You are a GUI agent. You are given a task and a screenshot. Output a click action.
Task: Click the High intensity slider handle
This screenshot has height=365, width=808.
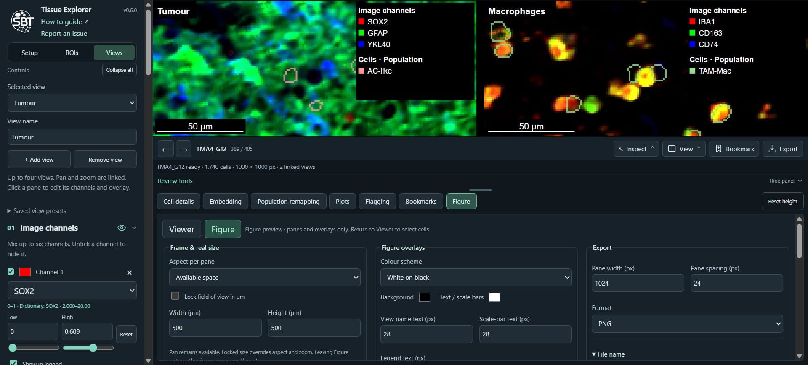[93, 348]
